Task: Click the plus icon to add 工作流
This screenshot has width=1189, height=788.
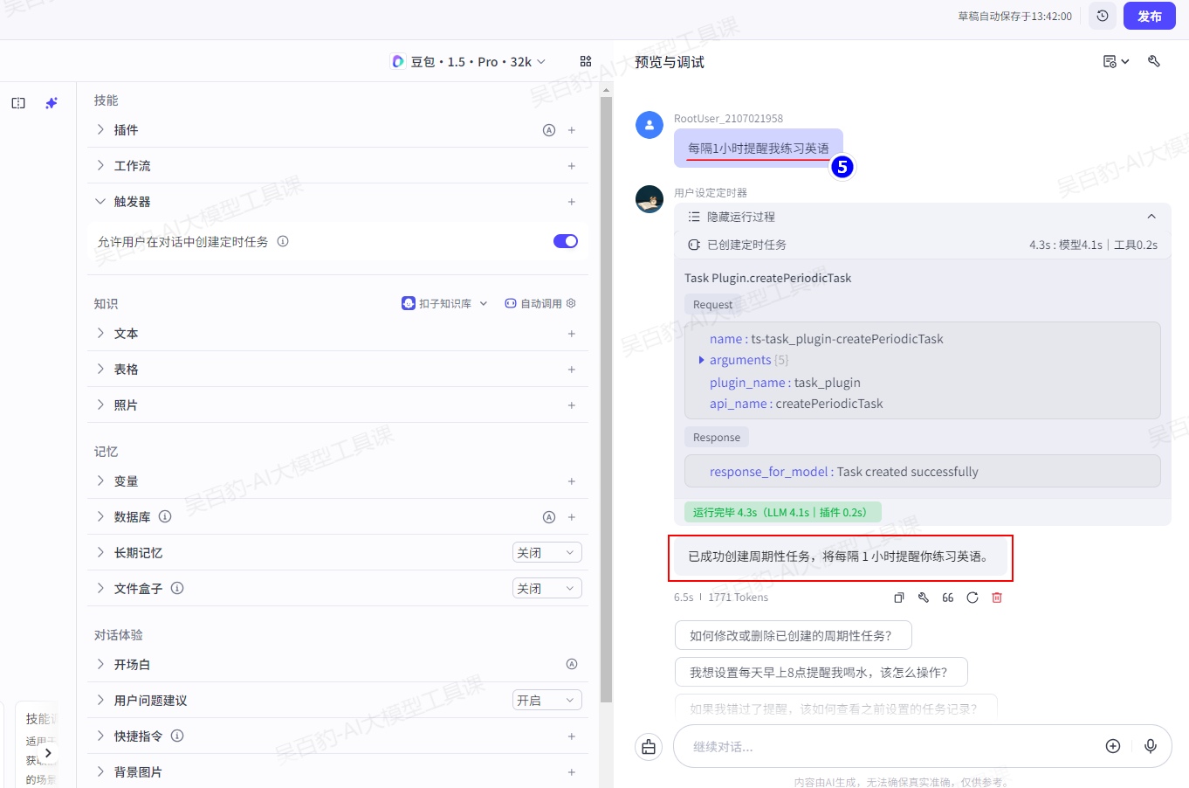Action: coord(572,166)
